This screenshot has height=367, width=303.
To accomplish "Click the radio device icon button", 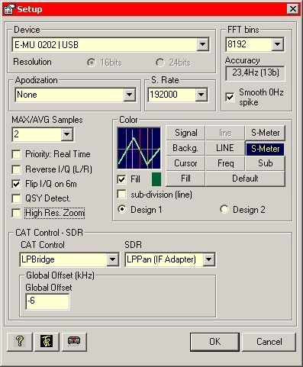I will point(74,342).
